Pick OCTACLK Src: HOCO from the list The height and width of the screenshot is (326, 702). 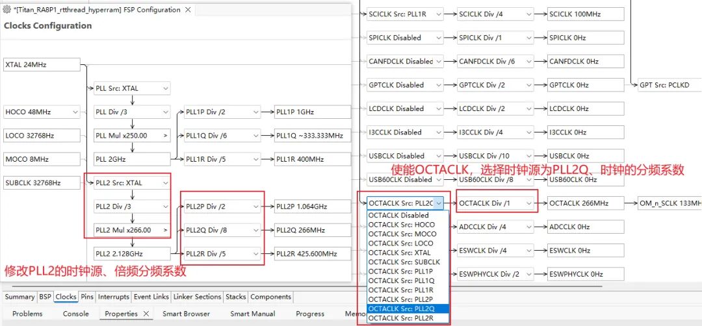(x=401, y=225)
